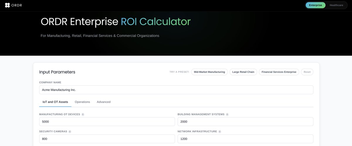
Task: Open info icon for Network Infrastructure
Action: 220,132
